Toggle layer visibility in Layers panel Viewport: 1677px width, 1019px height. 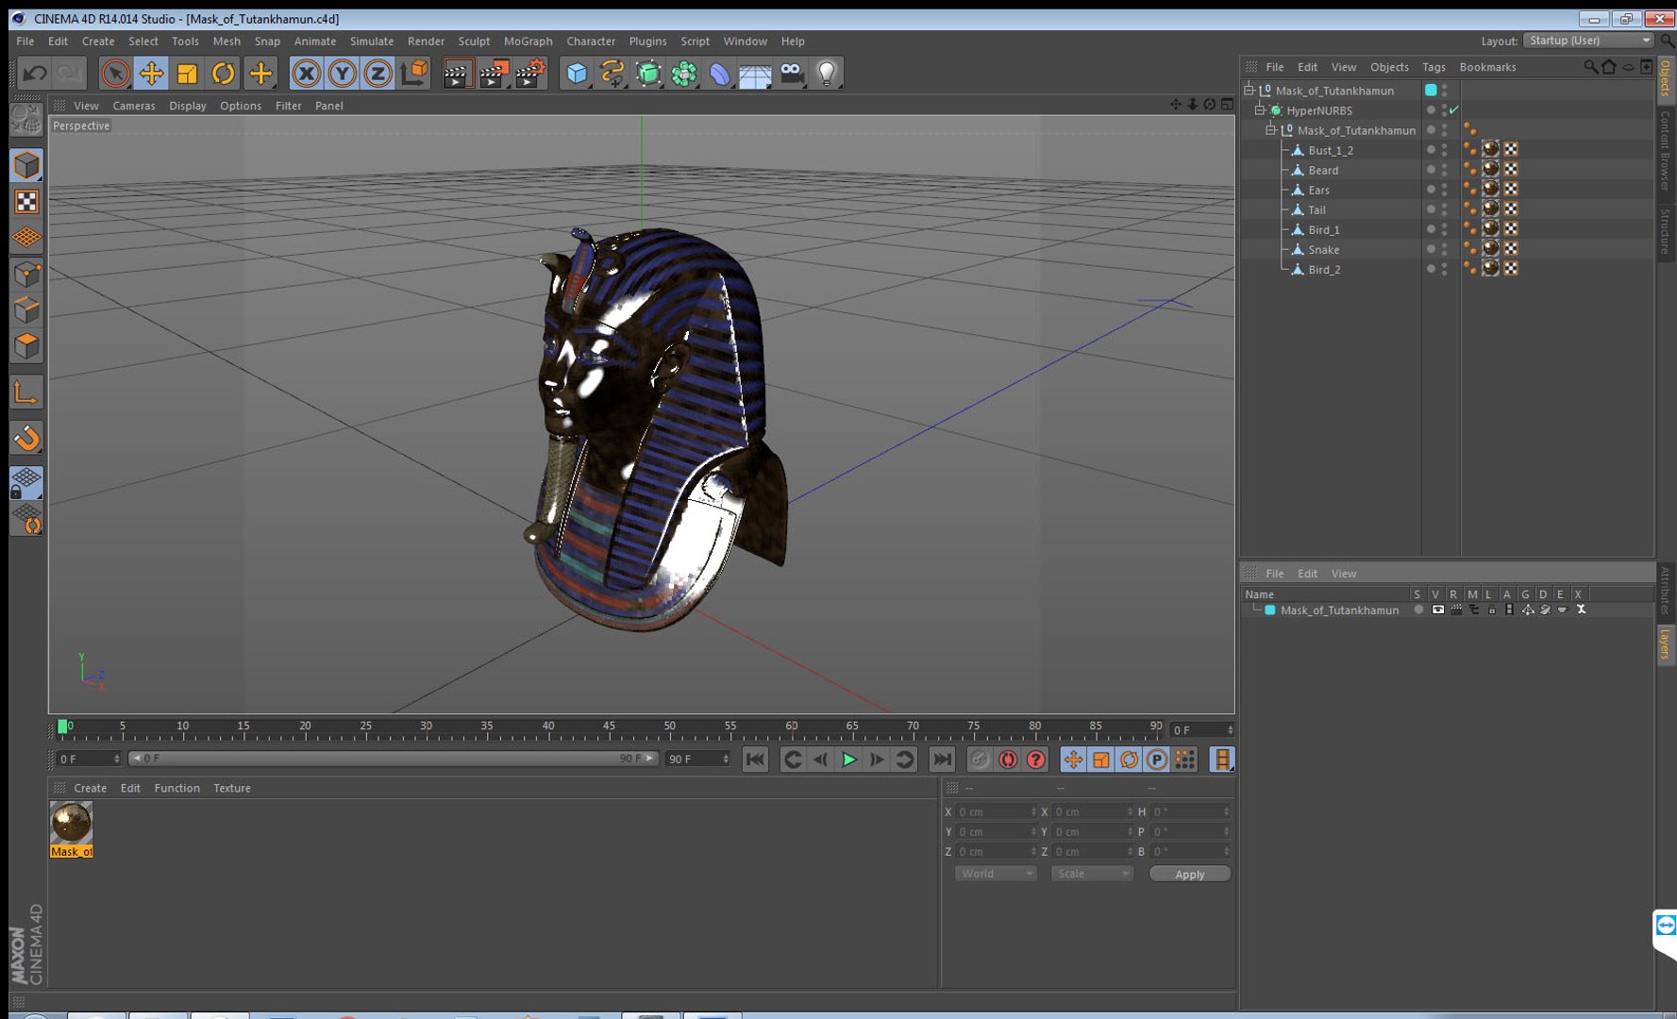(x=1437, y=610)
